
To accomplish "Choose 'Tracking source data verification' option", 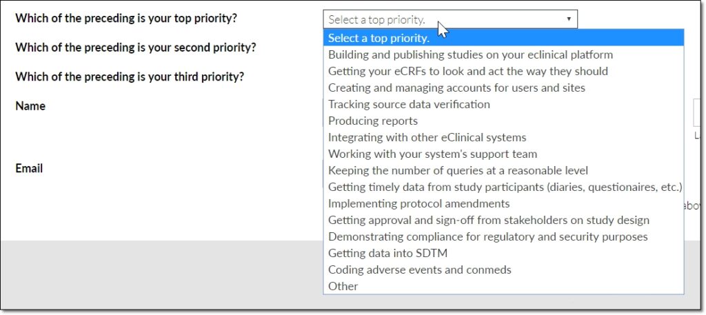I will click(x=409, y=104).
